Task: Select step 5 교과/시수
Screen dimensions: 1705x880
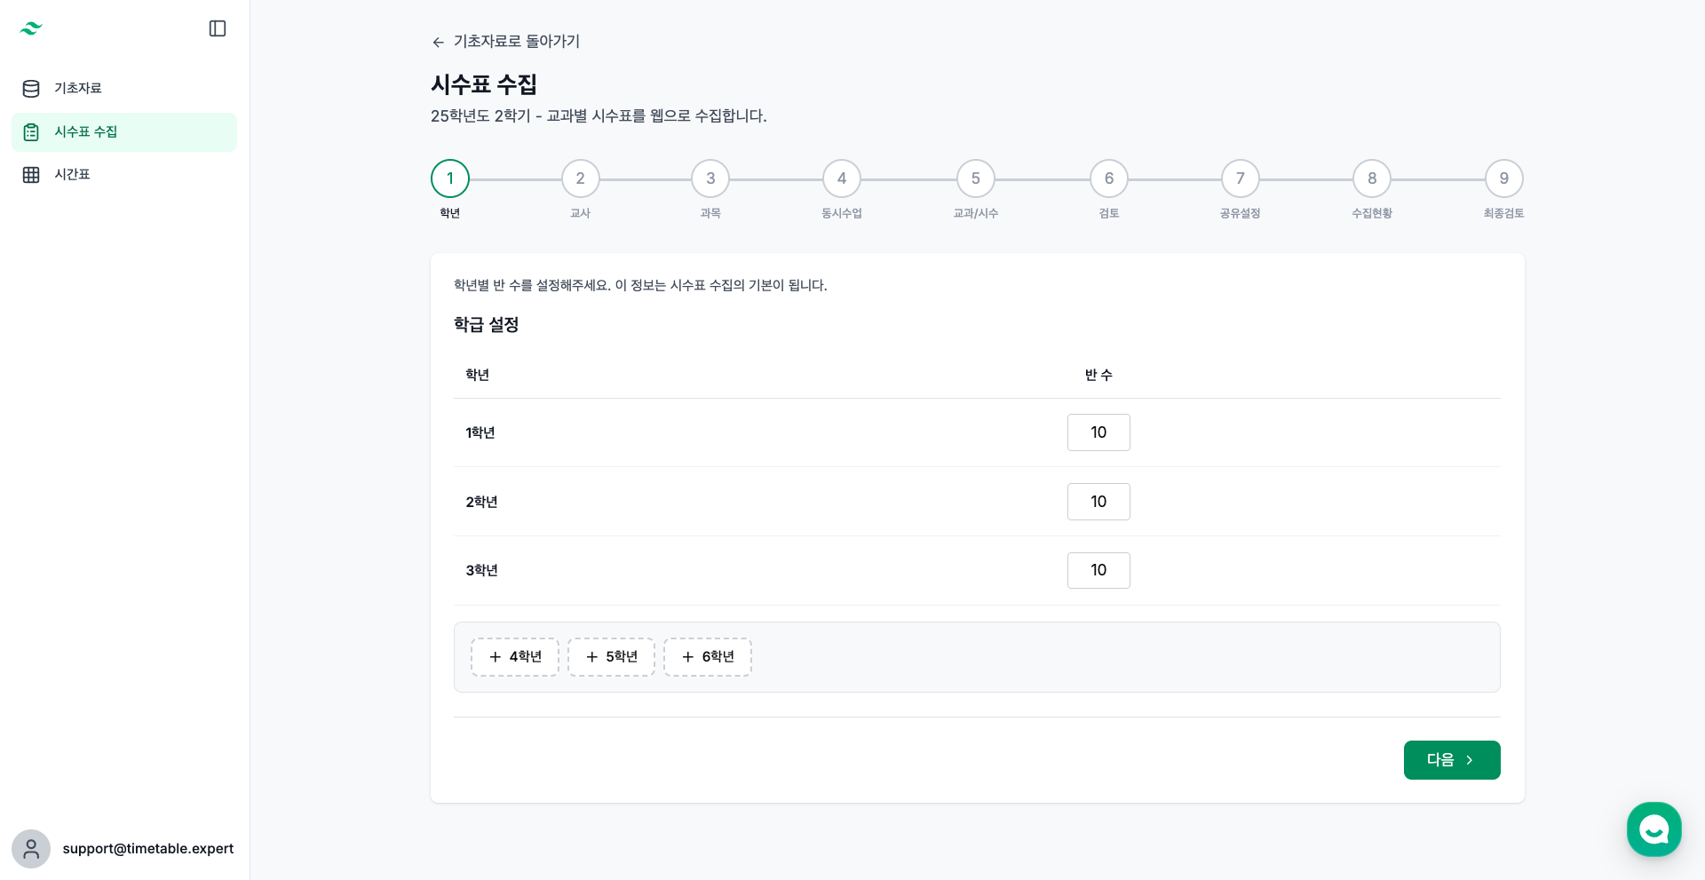Action: (x=975, y=179)
